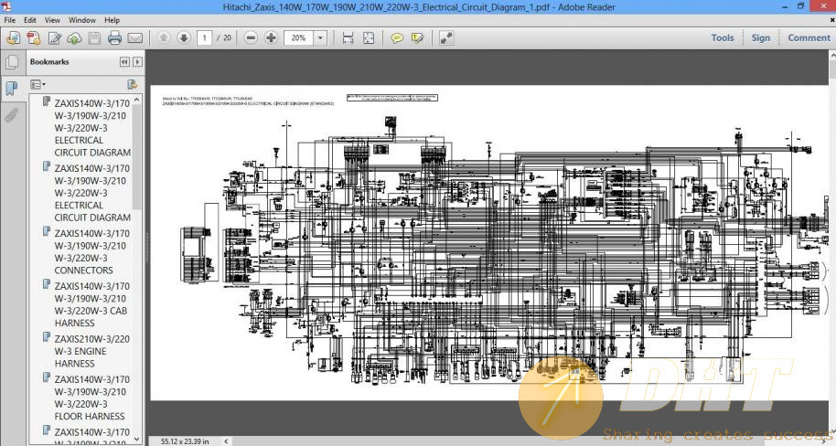Screen dimensions: 836x446
Task: Click the Sign and add text icon
Action: coord(54,37)
